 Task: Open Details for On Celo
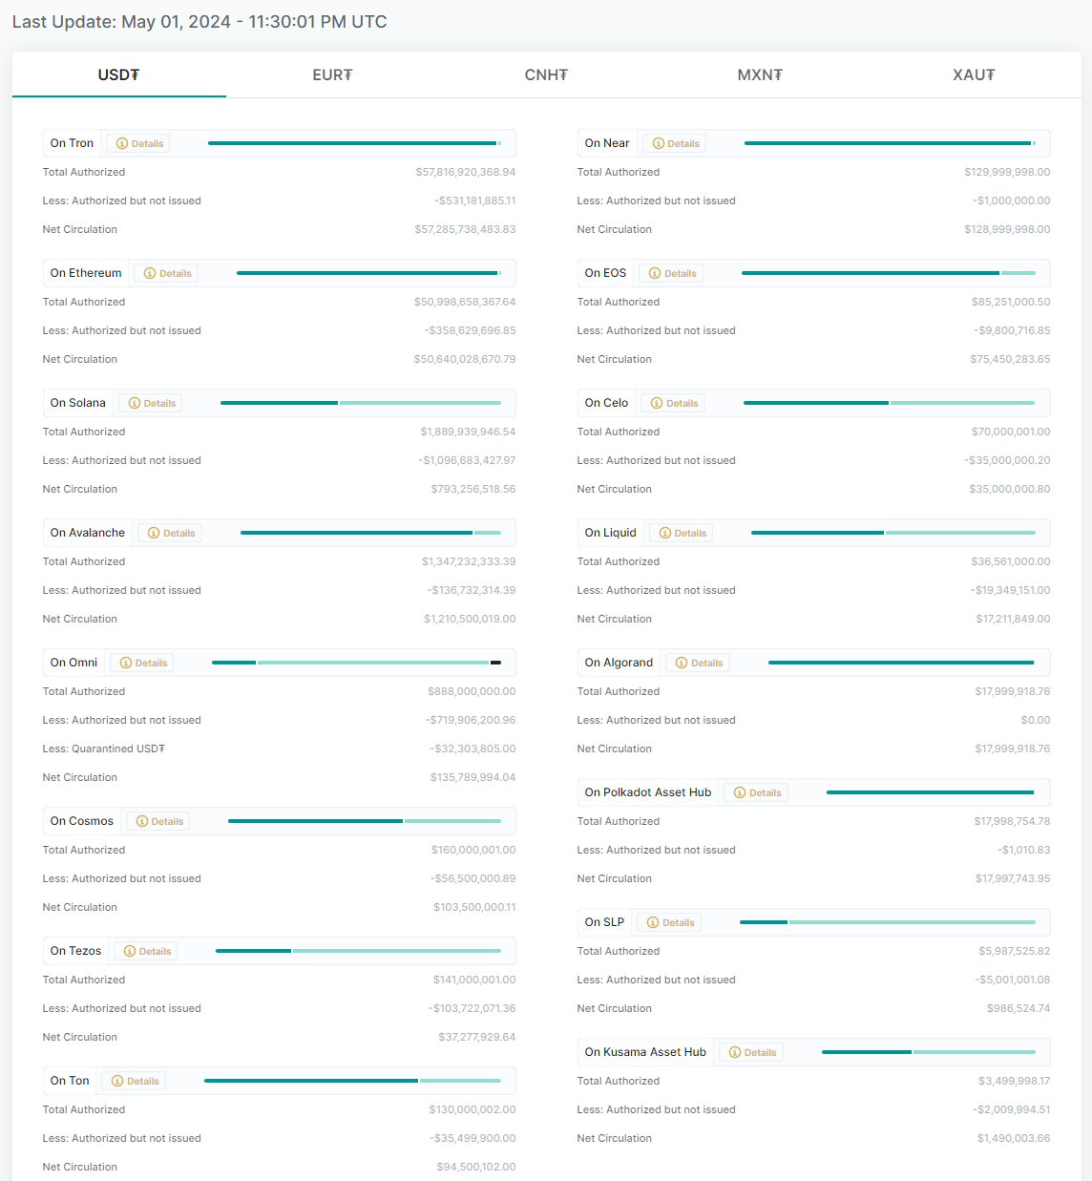point(674,404)
